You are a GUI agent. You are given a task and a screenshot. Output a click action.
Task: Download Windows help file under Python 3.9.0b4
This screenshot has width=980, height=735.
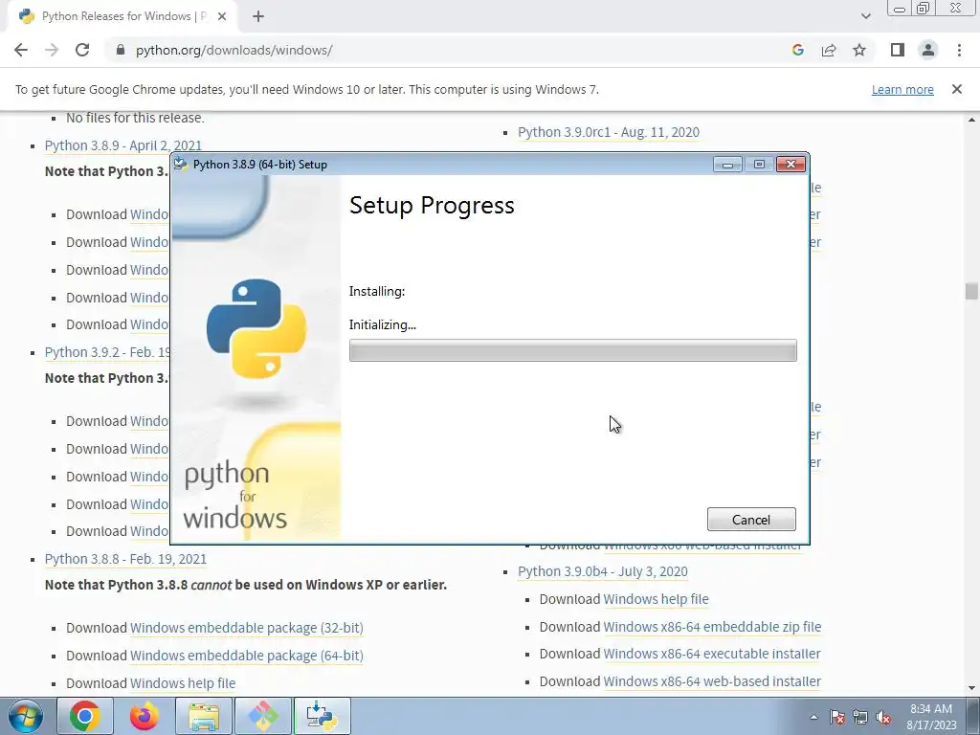coord(656,599)
